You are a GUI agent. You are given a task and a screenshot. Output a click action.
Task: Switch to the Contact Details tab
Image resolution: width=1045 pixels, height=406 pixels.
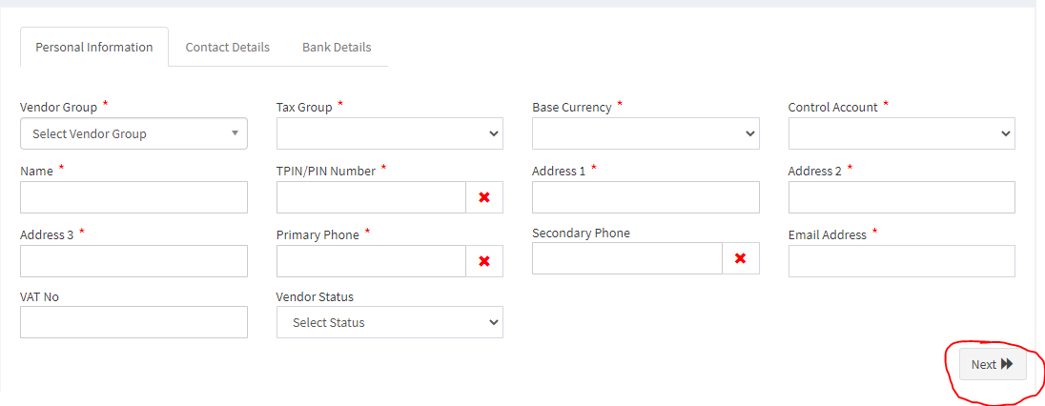[x=227, y=47]
